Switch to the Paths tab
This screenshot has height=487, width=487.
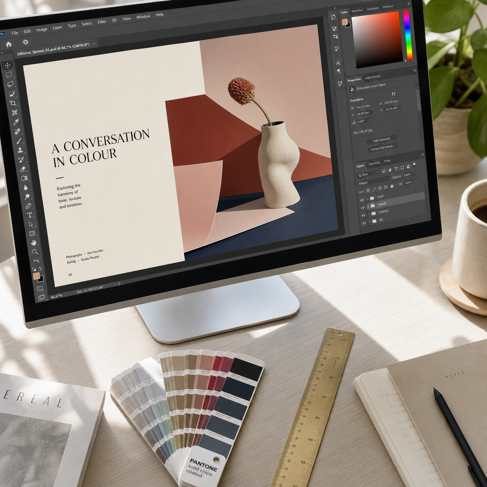387,161
